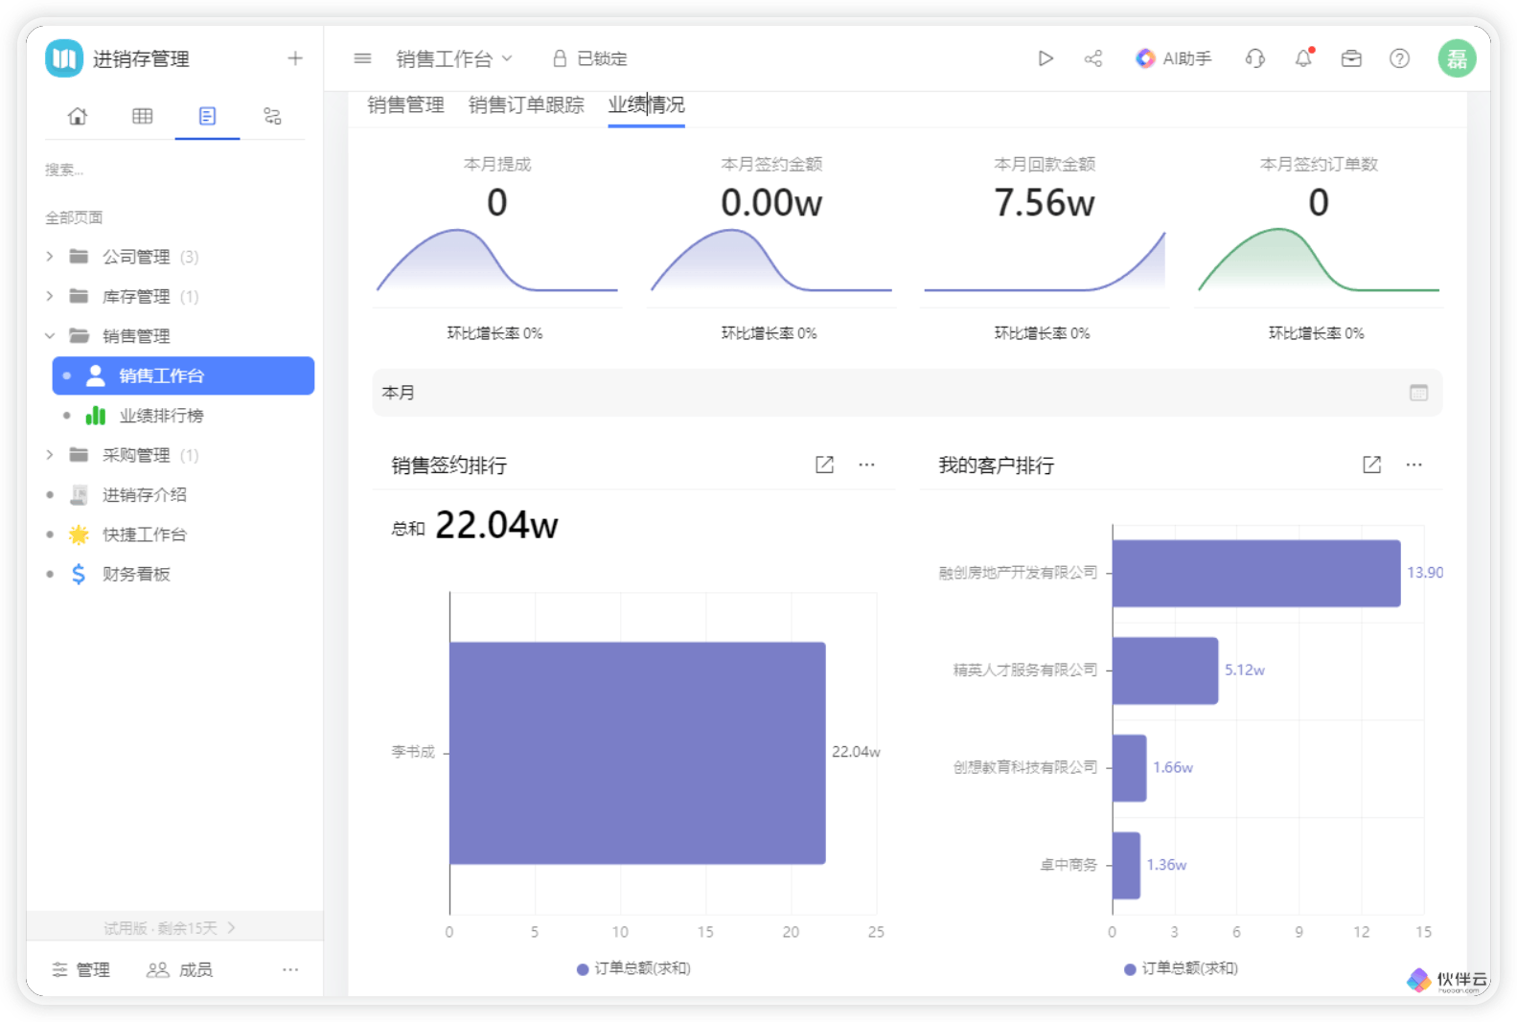
Task: Click the 进销存介绍 document icon
Action: 79,494
